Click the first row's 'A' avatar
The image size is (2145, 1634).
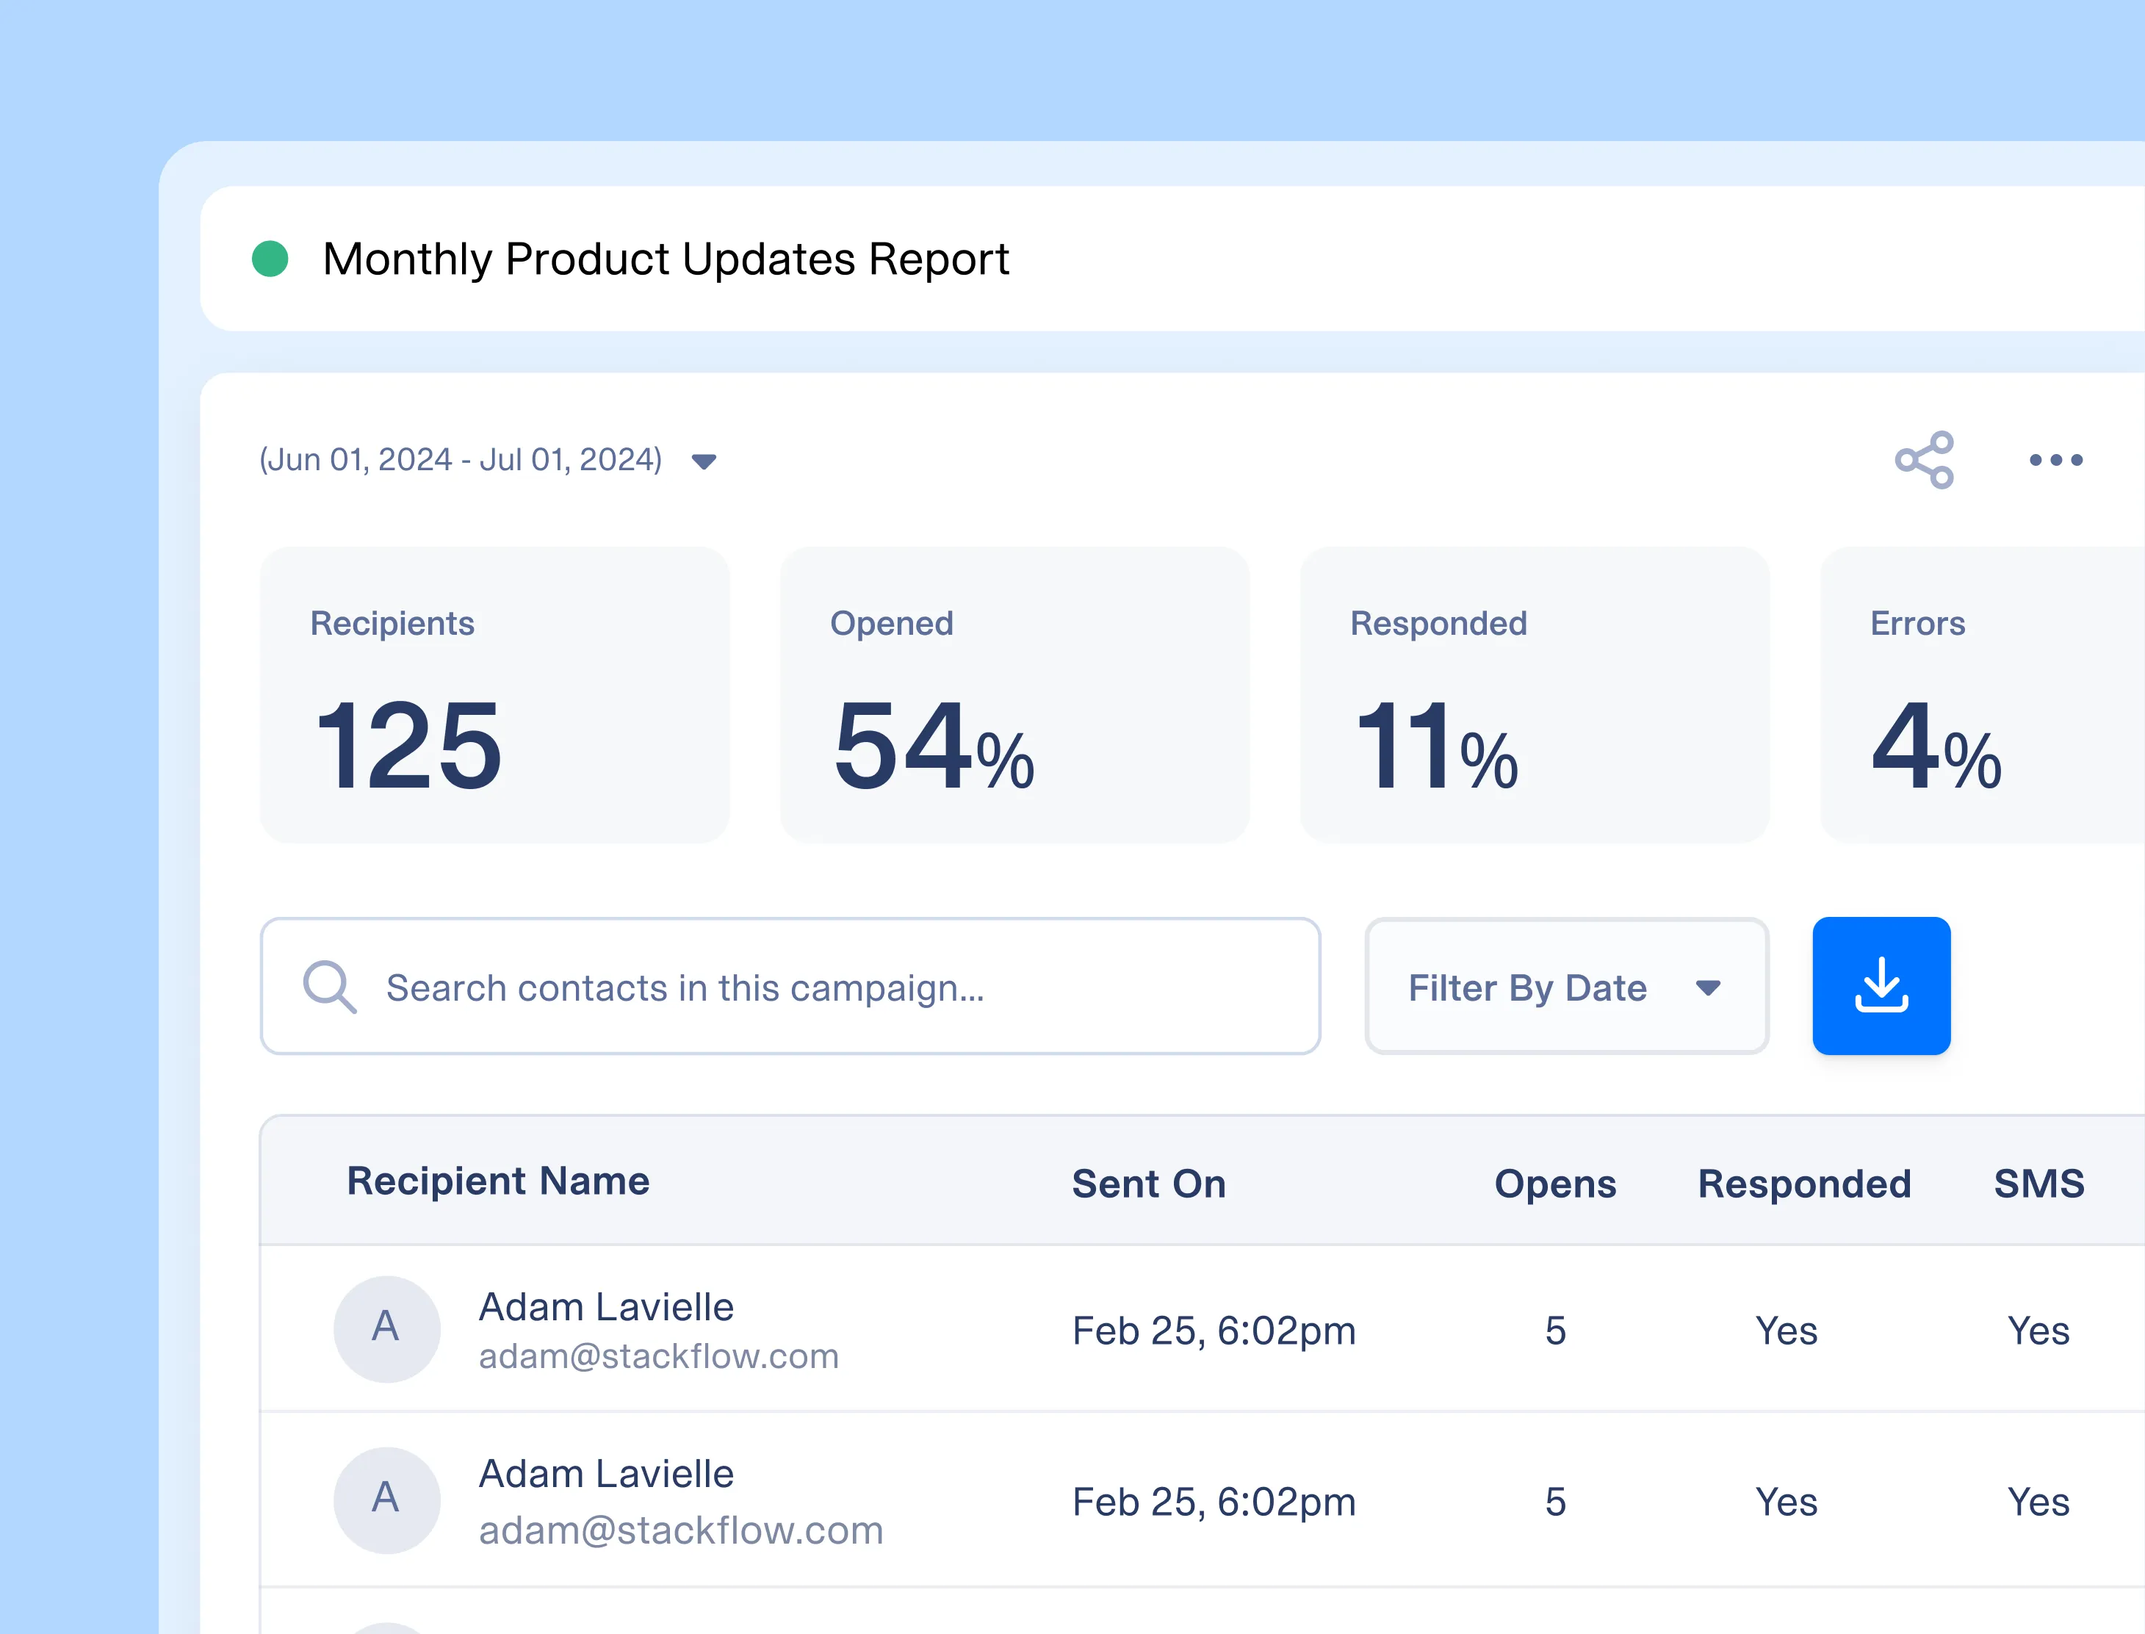pyautogui.click(x=386, y=1328)
